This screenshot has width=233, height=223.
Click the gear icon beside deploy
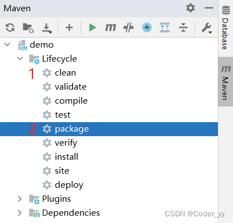(x=47, y=185)
